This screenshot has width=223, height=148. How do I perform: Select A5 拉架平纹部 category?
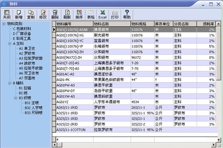(x=31, y=68)
